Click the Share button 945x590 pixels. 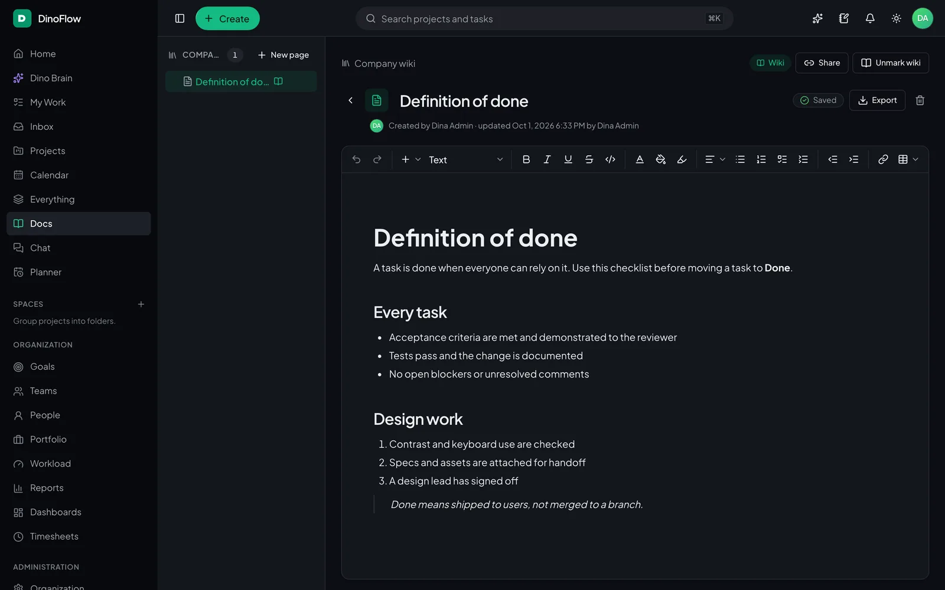click(822, 63)
